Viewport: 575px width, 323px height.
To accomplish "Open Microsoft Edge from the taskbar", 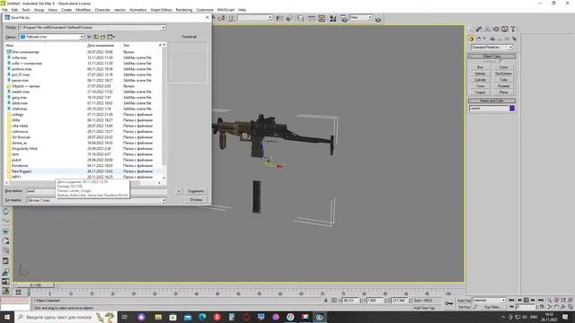I will [x=202, y=317].
